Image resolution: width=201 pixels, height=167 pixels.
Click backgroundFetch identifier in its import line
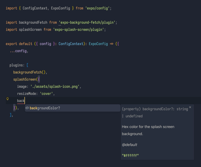(33, 22)
